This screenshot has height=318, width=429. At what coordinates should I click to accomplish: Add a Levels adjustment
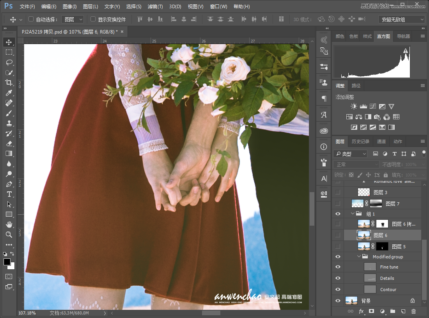point(363,106)
